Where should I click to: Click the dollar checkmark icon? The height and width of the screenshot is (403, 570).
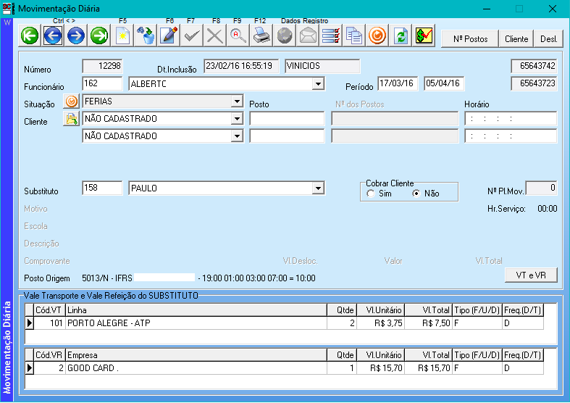point(424,36)
